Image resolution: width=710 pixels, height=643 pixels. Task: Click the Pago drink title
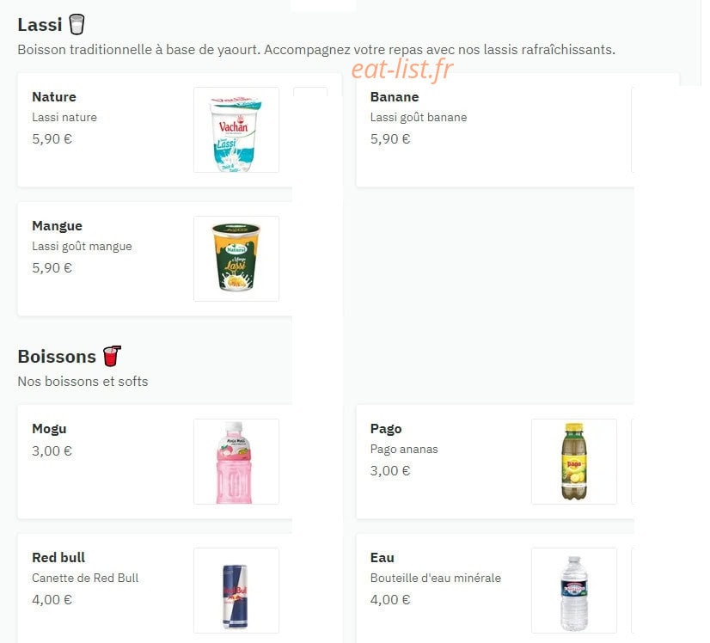point(386,429)
